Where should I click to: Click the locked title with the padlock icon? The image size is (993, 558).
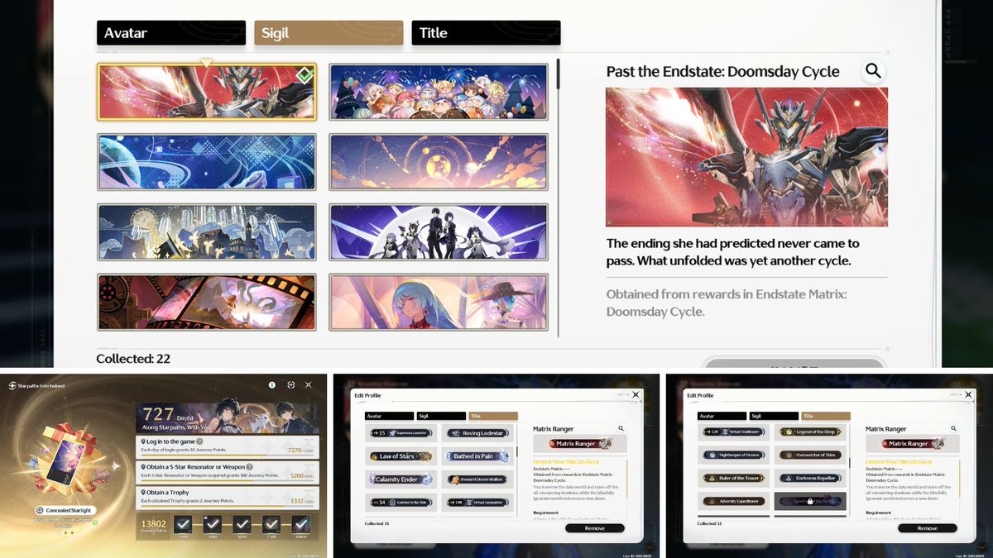pos(810,501)
